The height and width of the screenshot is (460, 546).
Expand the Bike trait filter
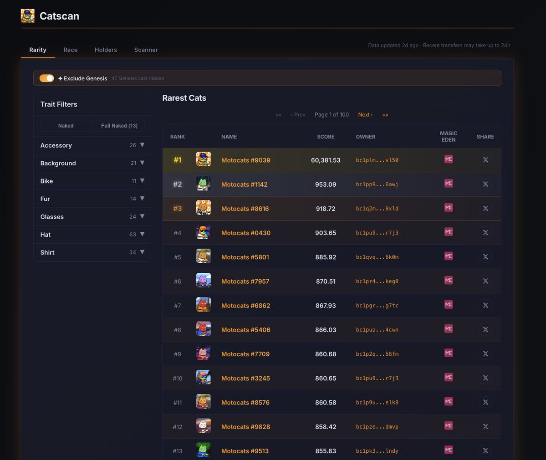[x=92, y=181]
